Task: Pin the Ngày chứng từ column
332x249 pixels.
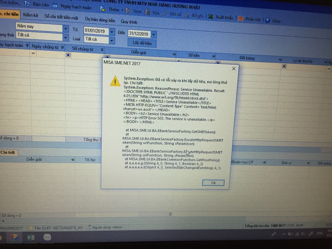Action: pyautogui.click(x=62, y=47)
